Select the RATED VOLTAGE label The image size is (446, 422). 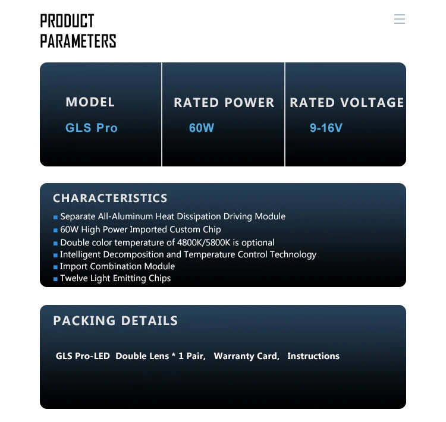347,103
